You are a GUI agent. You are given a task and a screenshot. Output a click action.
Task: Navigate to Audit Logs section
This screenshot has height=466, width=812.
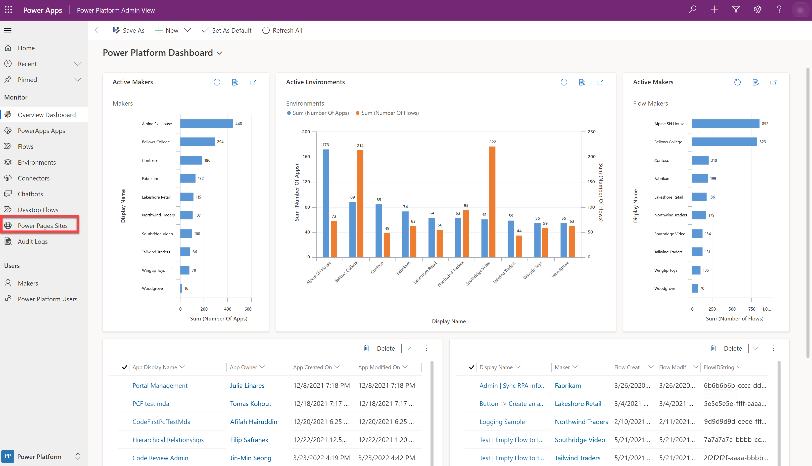33,241
